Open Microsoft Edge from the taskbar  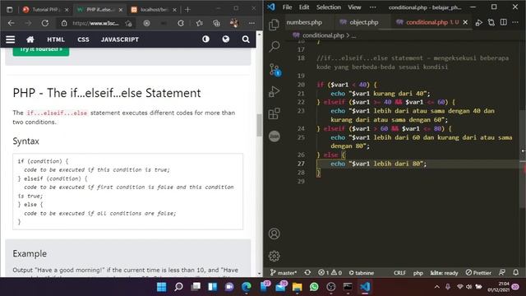[247, 287]
